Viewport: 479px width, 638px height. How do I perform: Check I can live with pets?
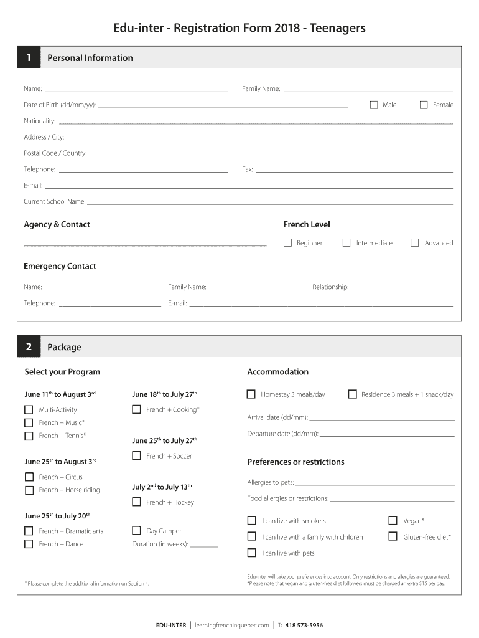[251, 553]
